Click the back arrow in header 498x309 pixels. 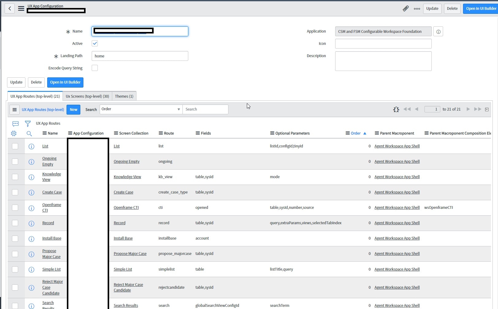[10, 9]
